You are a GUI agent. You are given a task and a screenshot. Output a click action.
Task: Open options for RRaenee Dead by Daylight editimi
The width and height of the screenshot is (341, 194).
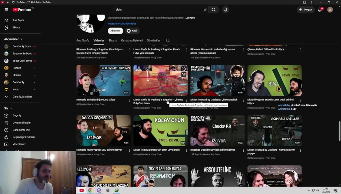point(243,150)
